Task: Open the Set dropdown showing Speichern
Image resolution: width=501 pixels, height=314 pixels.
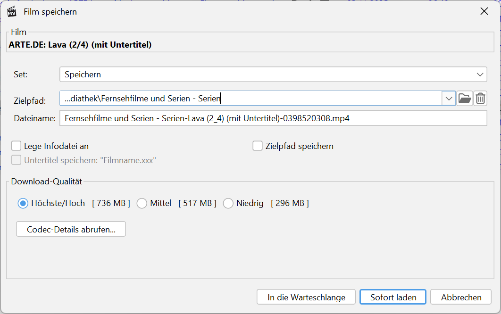Action: pyautogui.click(x=273, y=74)
